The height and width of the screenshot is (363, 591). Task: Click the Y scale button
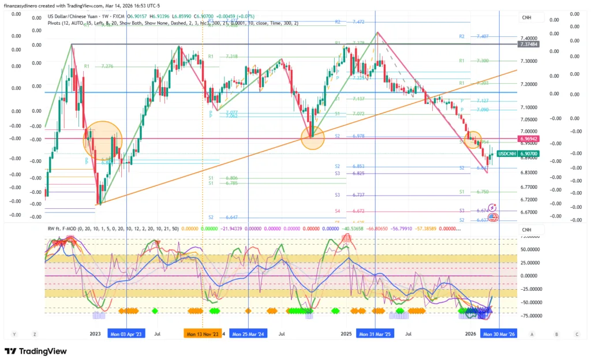pos(14,334)
